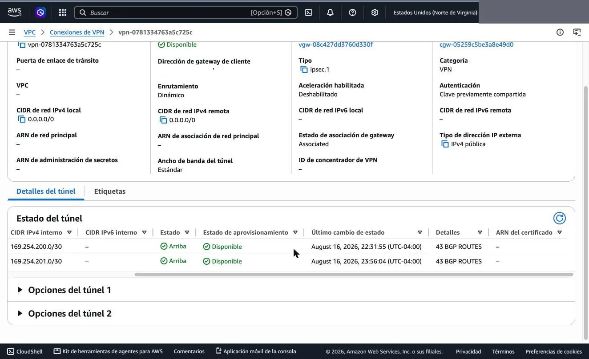
Task: Open the region selector Estados Unidos (Norte de Virginia)
Action: 435,12
